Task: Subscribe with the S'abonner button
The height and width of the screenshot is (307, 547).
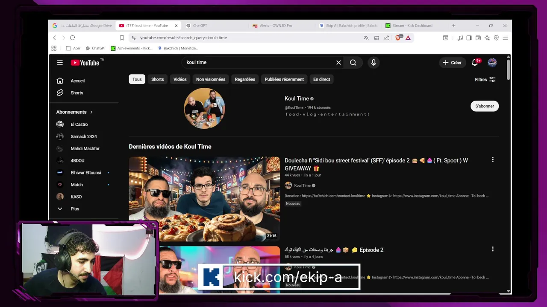Action: (485, 106)
